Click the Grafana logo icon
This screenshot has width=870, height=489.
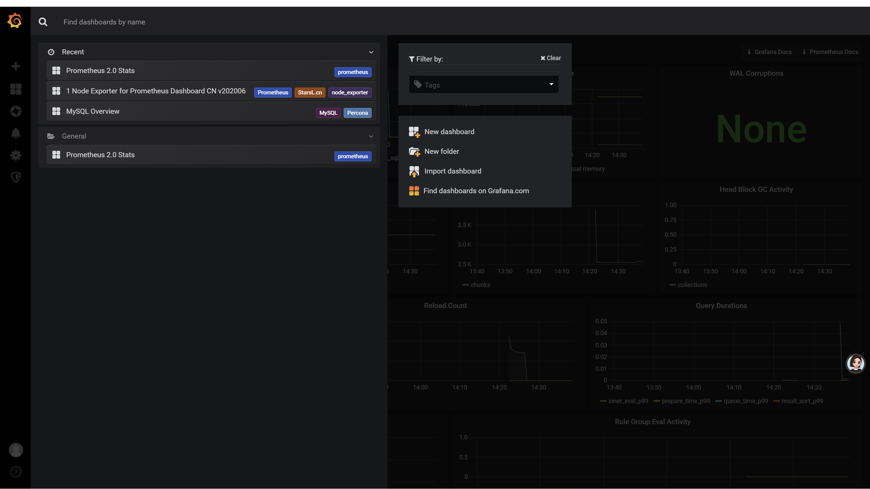[x=15, y=21]
